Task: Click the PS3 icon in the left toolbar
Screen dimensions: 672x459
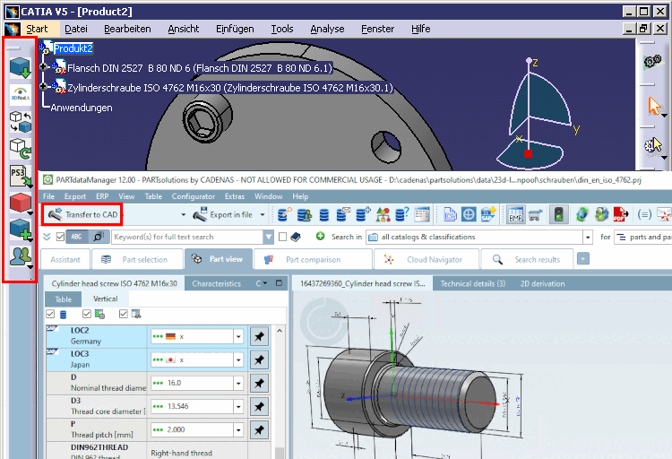Action: pos(19,175)
